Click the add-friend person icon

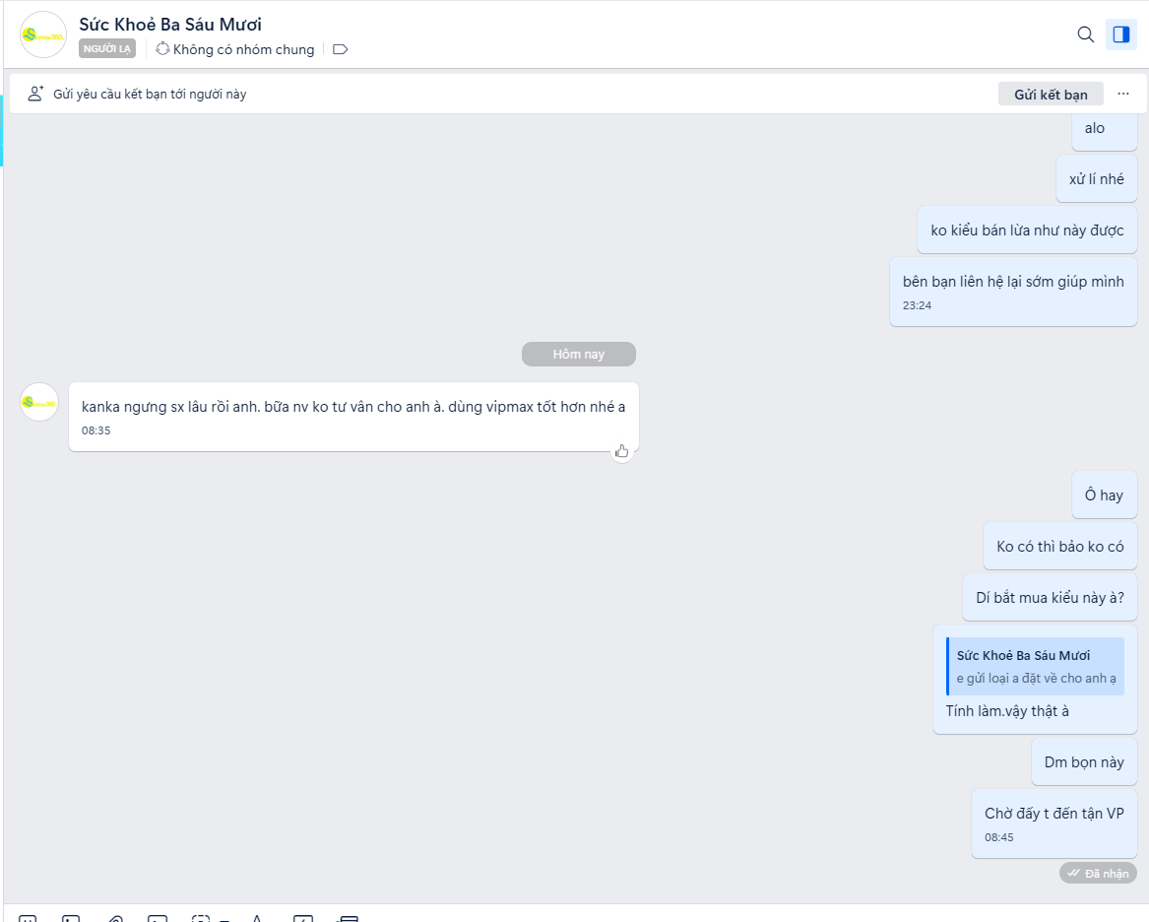[x=35, y=94]
